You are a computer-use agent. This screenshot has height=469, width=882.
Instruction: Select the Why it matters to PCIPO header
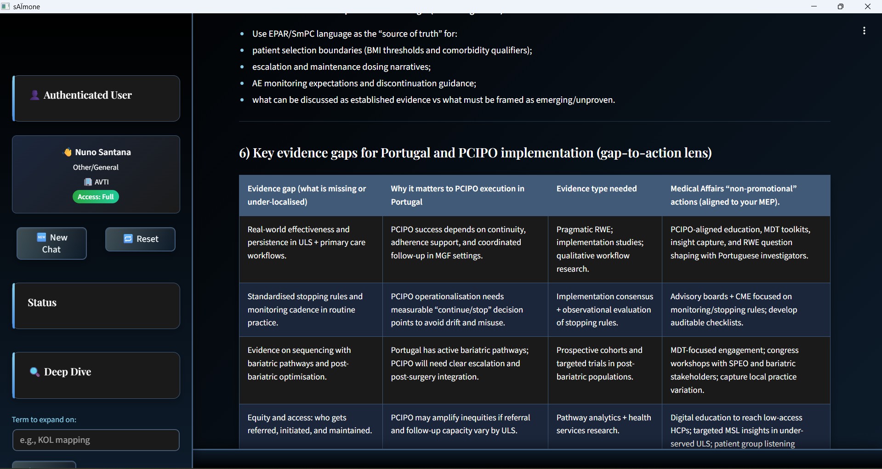coord(457,195)
